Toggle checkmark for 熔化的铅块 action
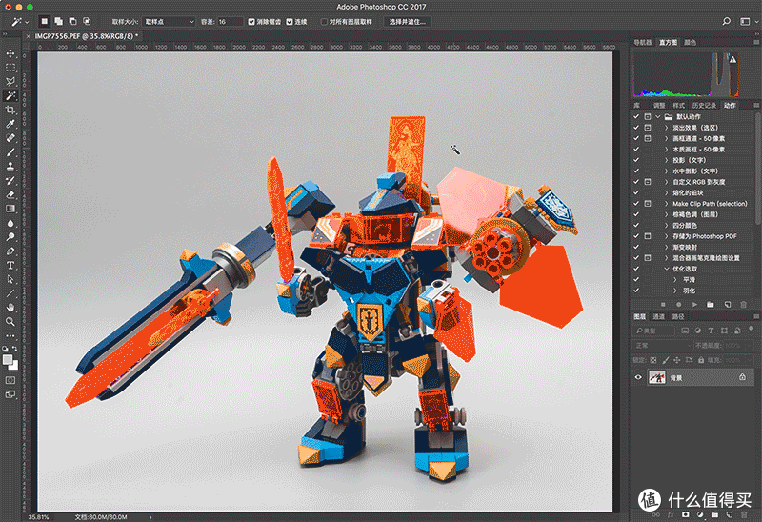Screen dimensions: 762x522 click(636, 192)
